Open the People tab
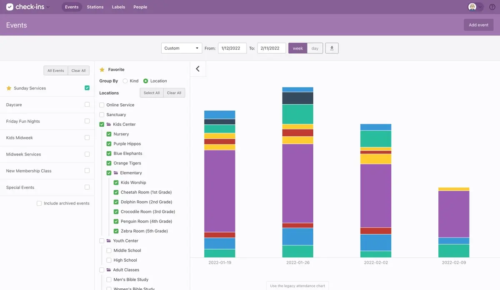The image size is (500, 290). (x=140, y=7)
